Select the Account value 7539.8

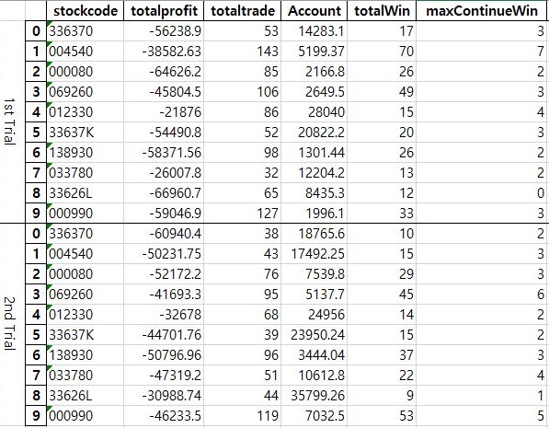coord(315,274)
